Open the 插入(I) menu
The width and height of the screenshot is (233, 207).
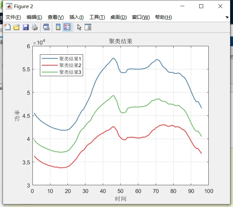pyautogui.click(x=77, y=17)
